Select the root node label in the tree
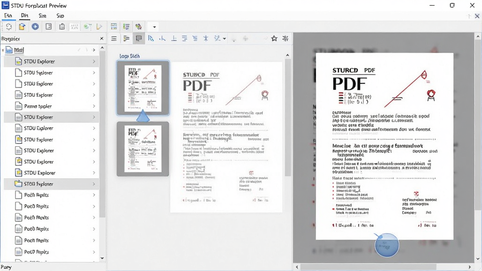Viewport: 482px width, 271px height. click(x=19, y=50)
